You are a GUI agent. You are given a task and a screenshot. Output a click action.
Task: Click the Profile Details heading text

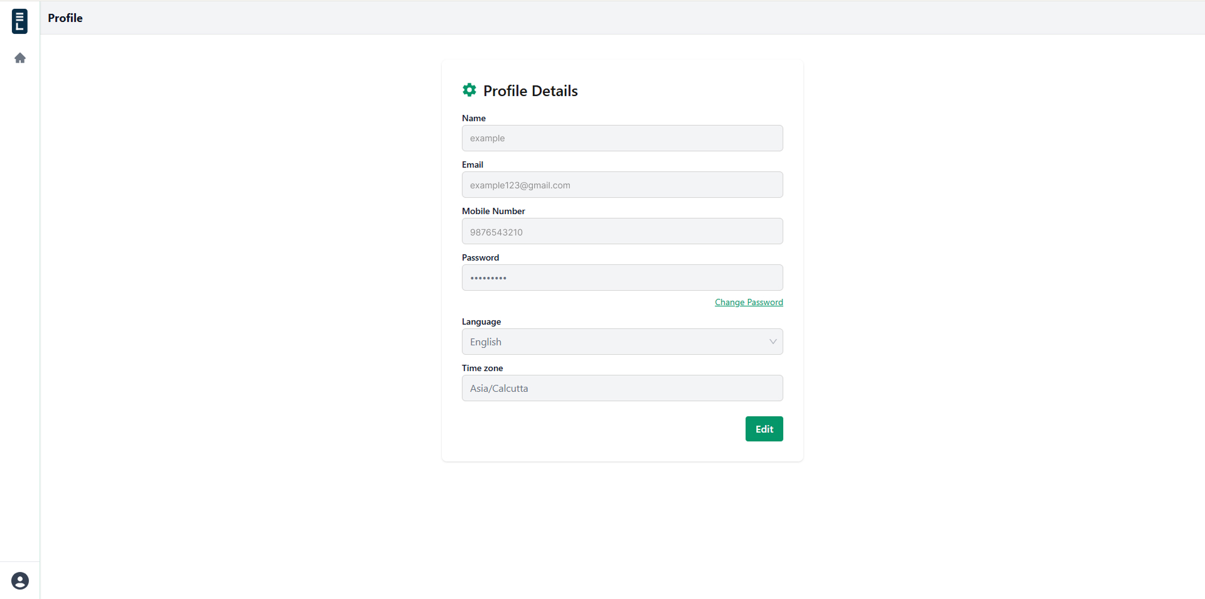point(530,91)
